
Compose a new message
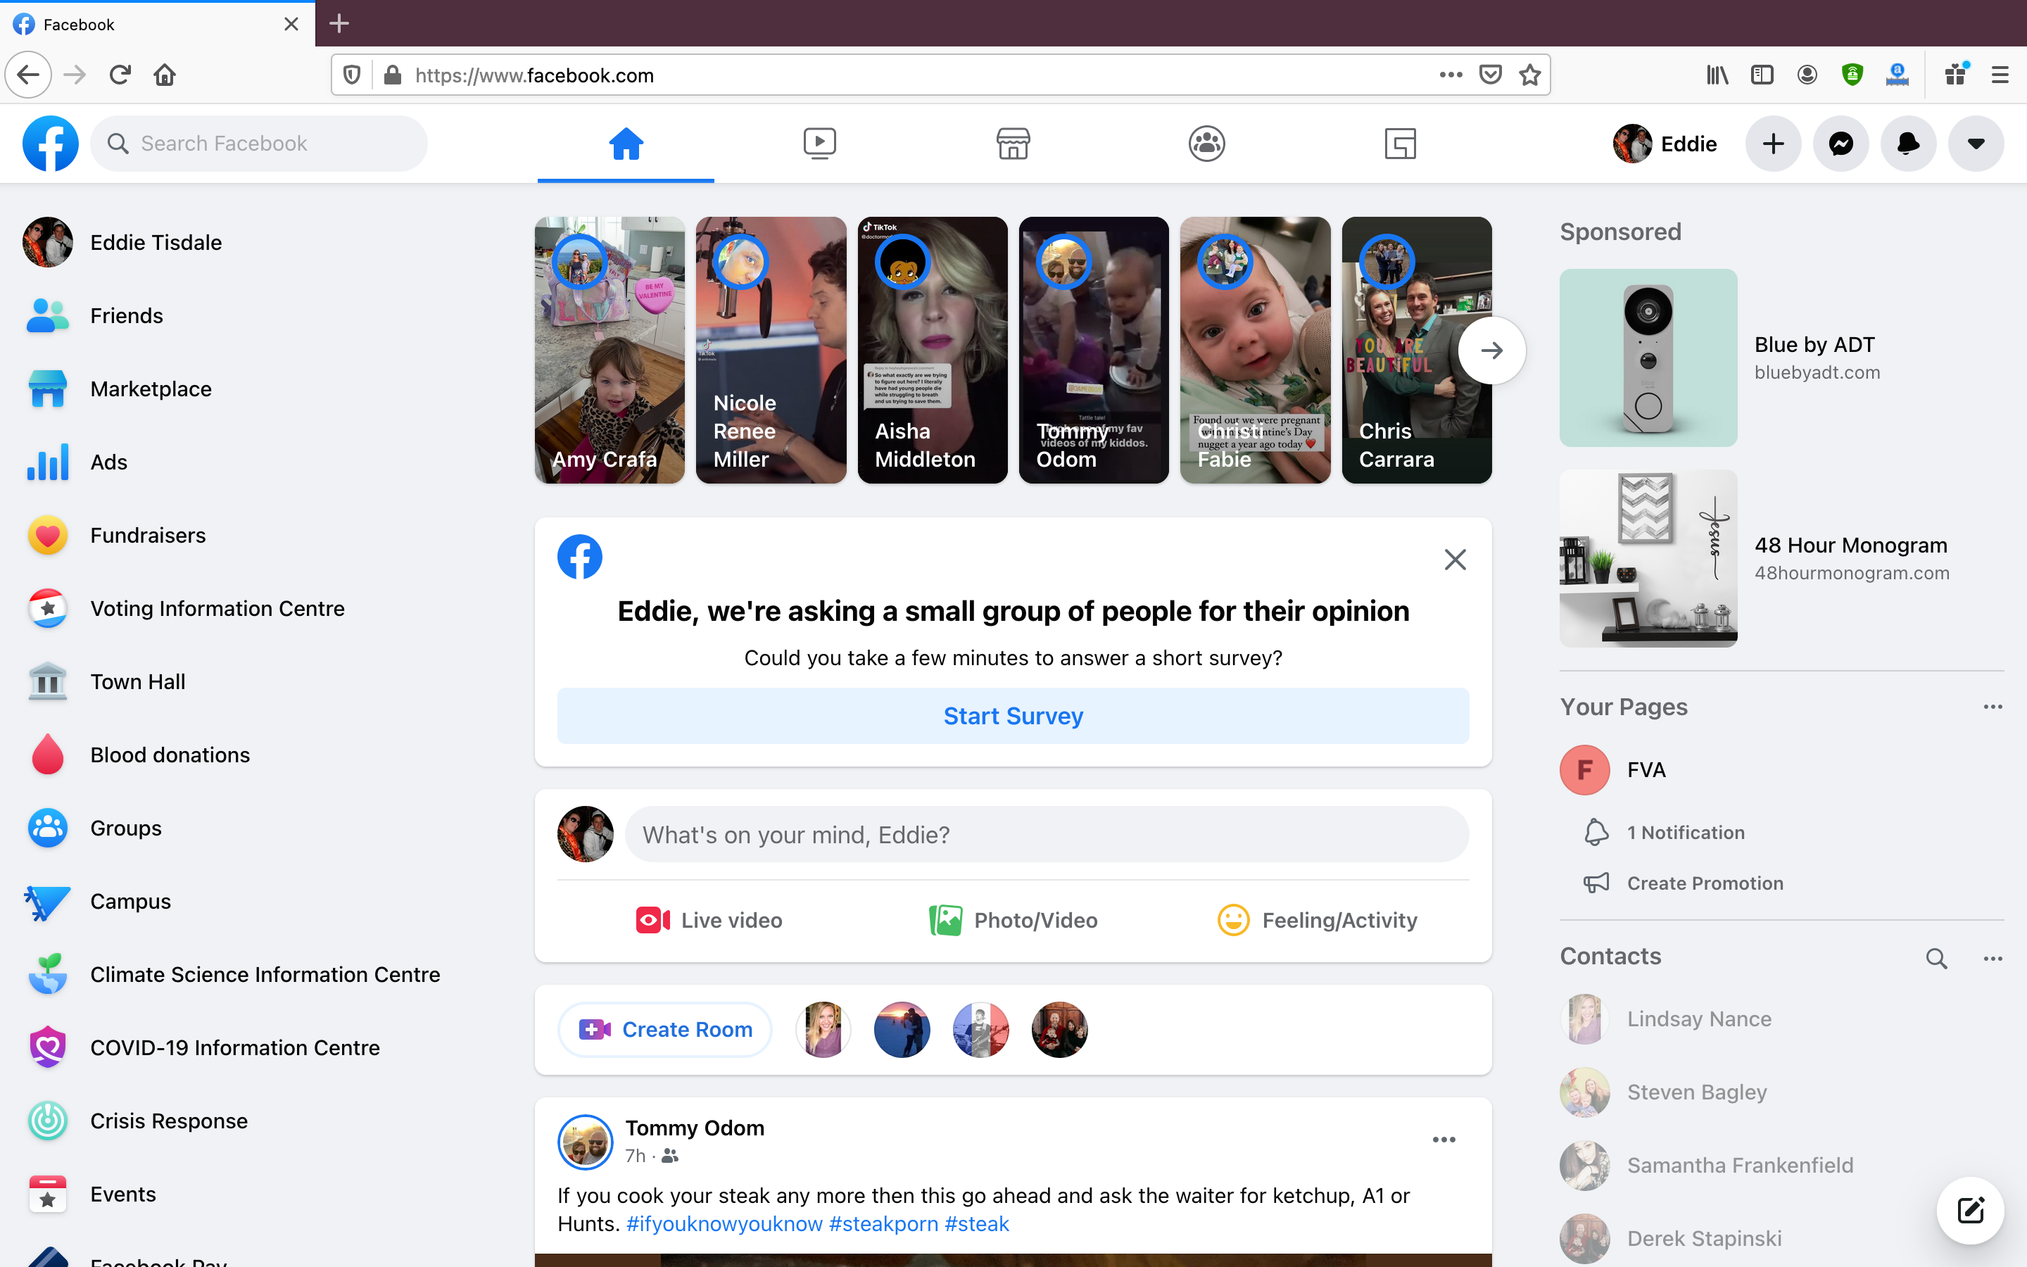(1970, 1211)
